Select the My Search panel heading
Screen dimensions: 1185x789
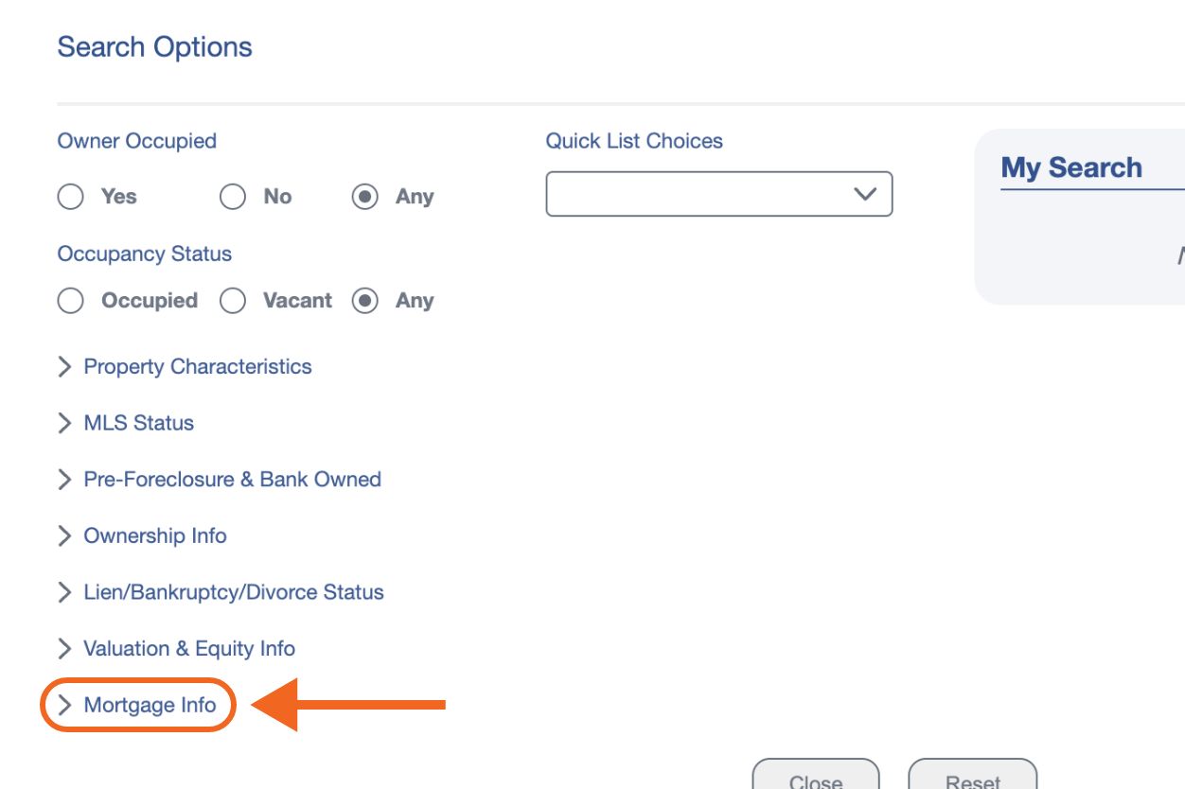1070,167
